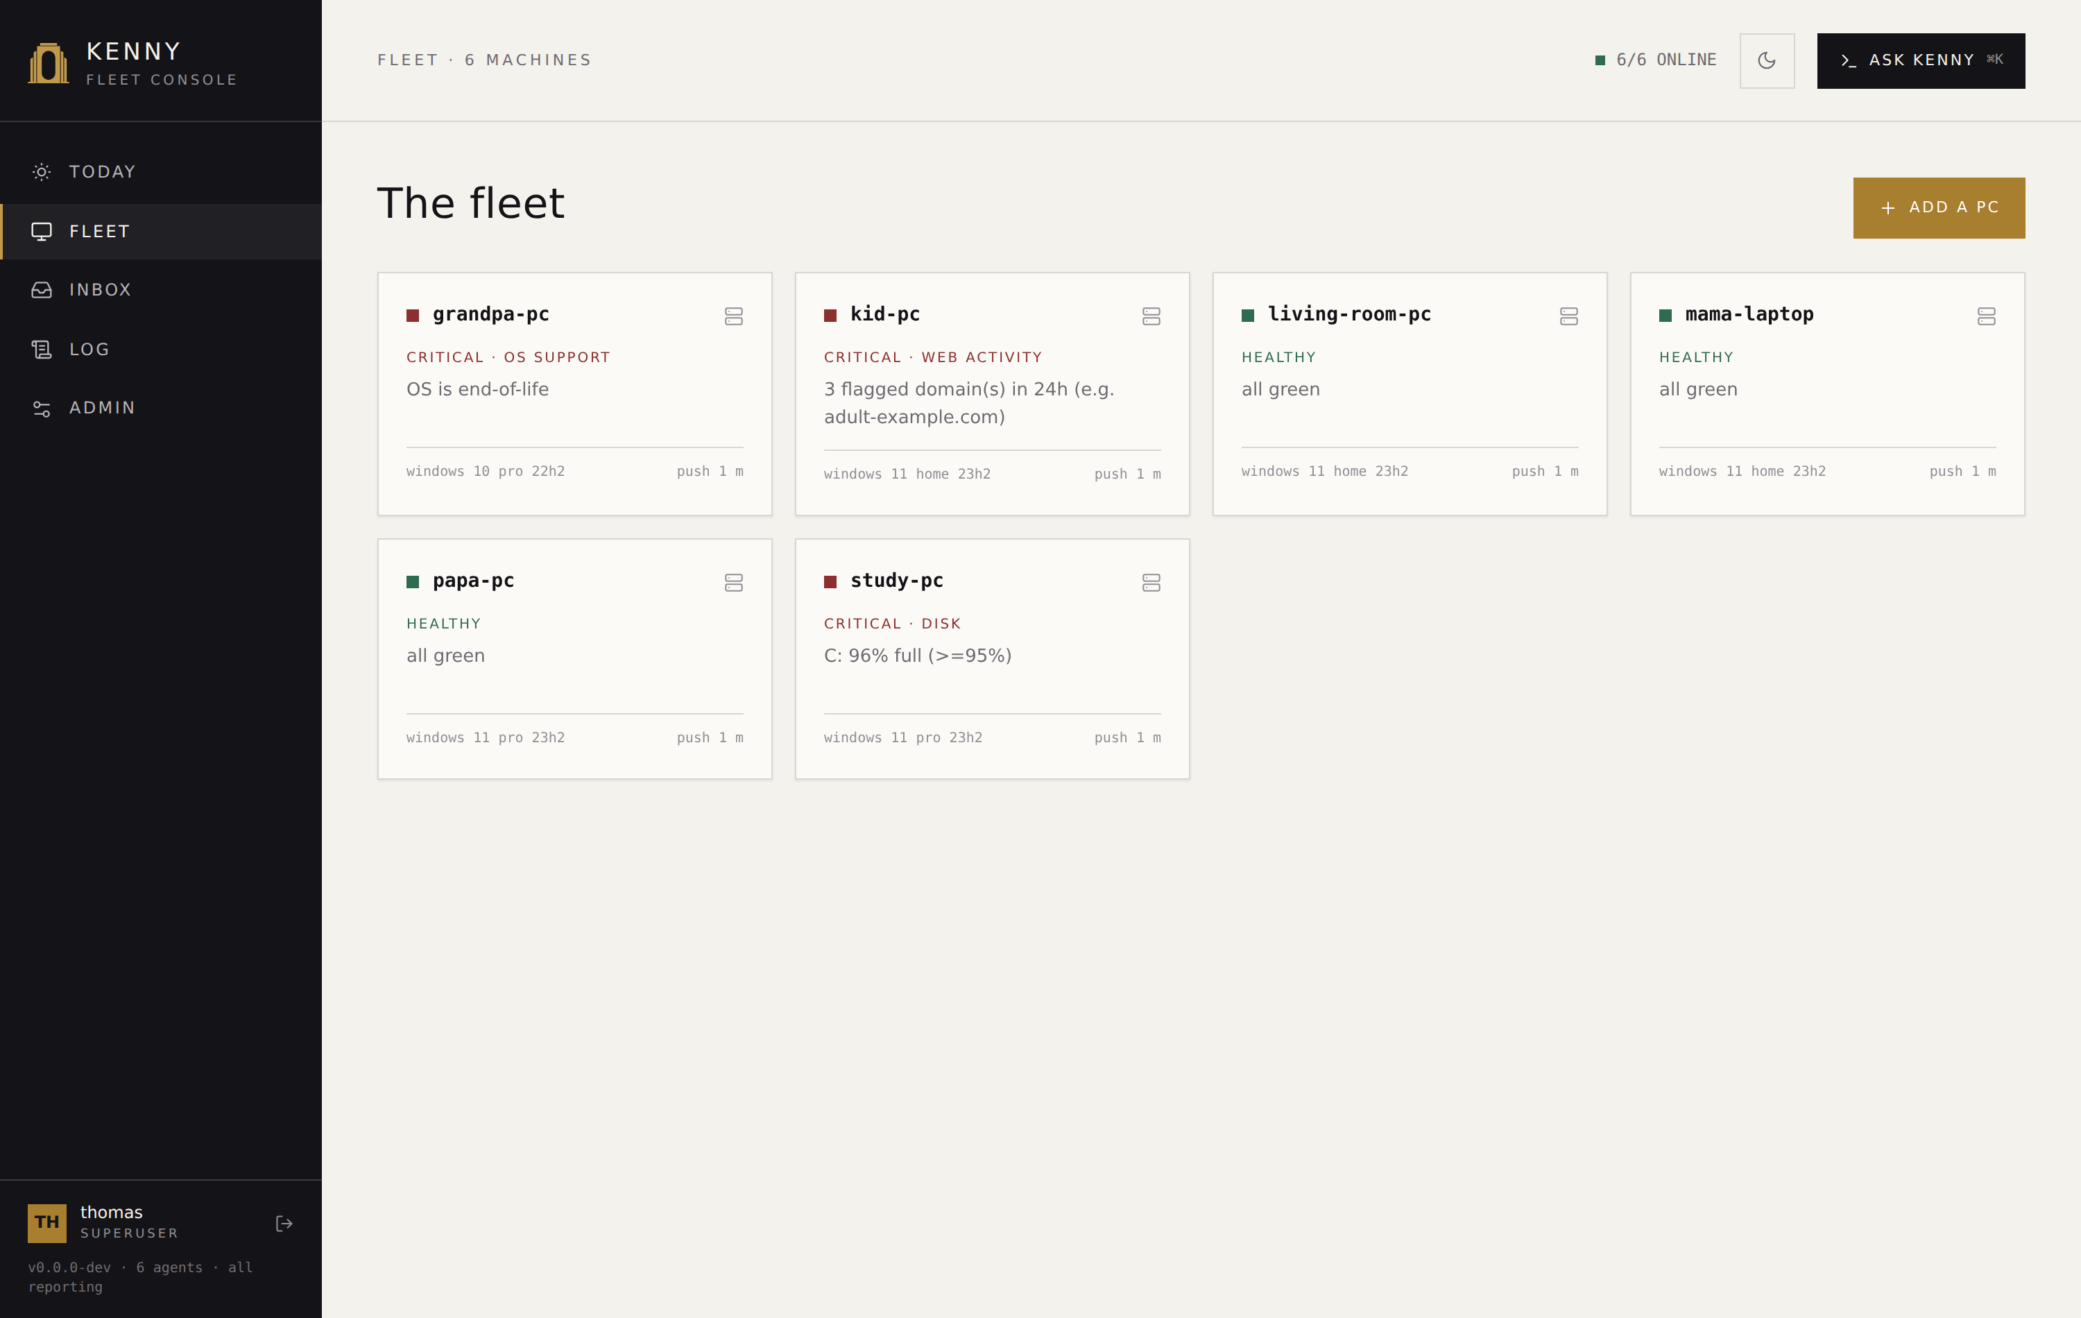Screen dimensions: 2081x1318
Task: Click the CRITICAL · WEB ACTIVITY label
Action: tap(932, 357)
